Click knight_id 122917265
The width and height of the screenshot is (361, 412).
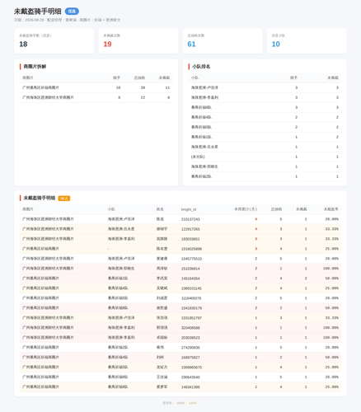[190, 229]
